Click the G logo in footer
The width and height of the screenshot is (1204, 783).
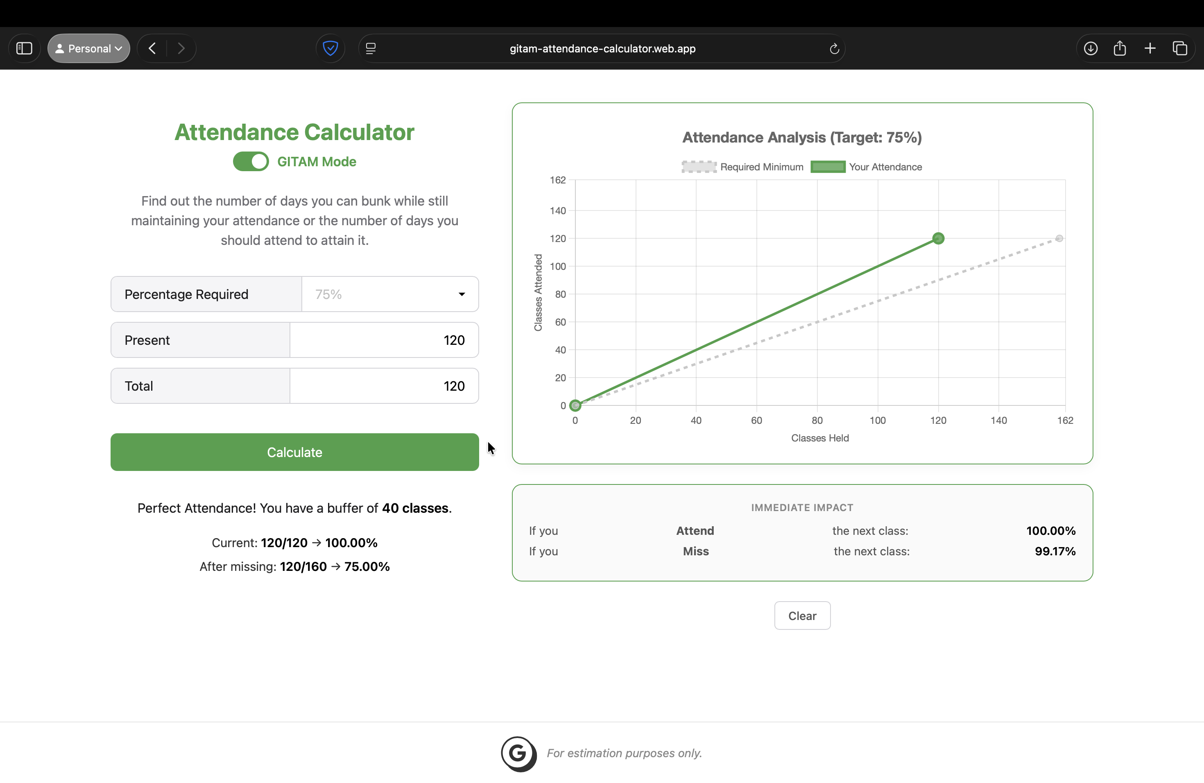(518, 754)
